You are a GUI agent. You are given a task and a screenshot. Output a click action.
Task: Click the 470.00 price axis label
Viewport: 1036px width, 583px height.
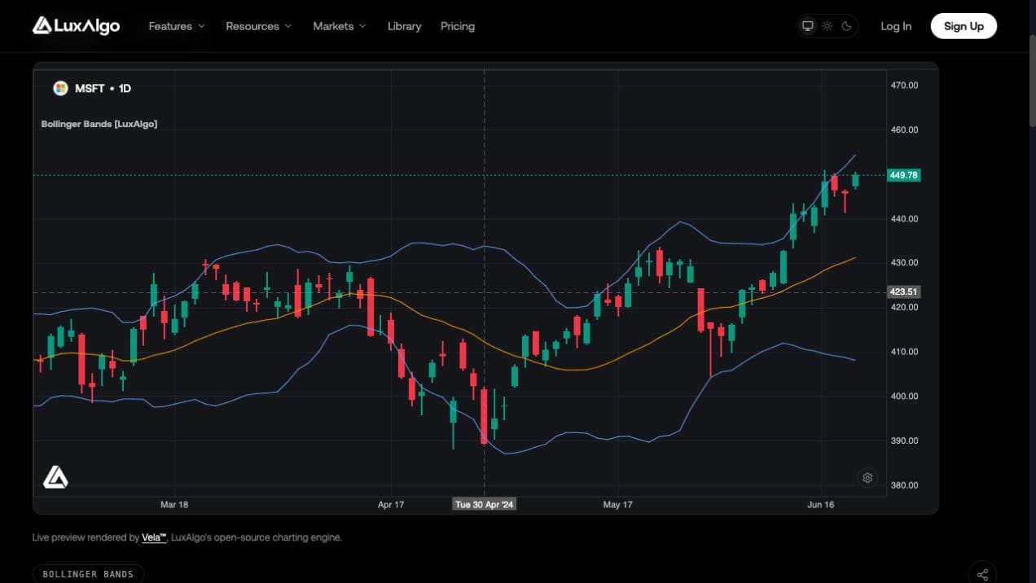(904, 85)
